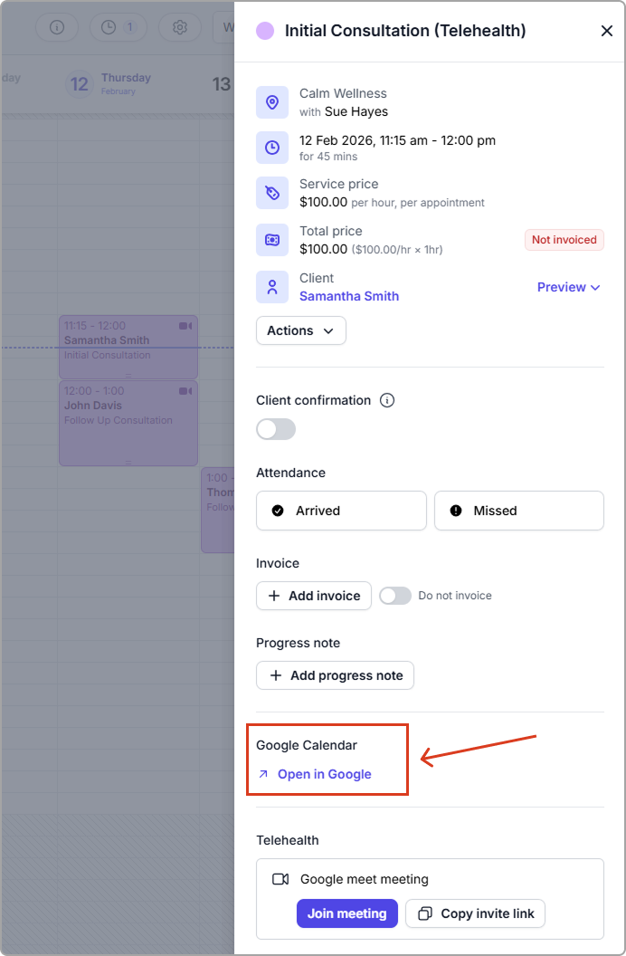Open Samantha Smith client profile link

click(349, 296)
